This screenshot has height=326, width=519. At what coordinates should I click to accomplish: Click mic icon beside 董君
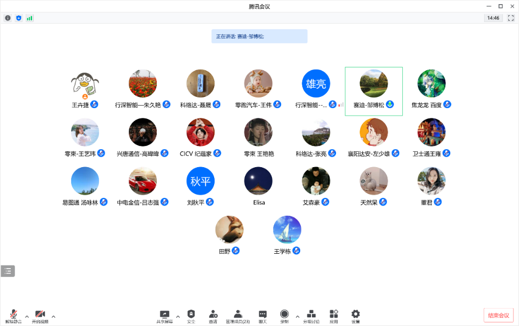click(x=438, y=202)
